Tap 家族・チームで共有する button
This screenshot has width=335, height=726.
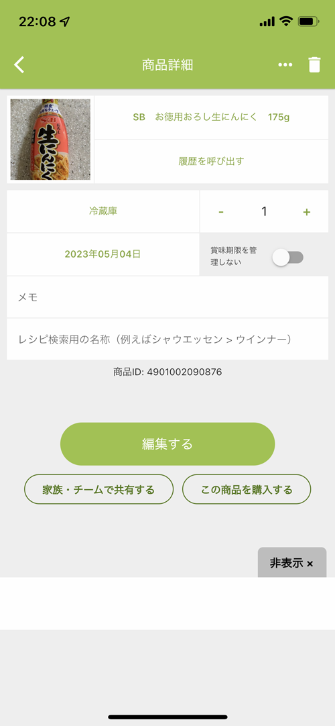tap(99, 489)
